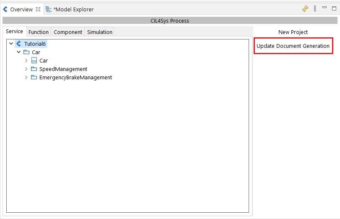340x219 pixels.
Task: Click the SpeedManagement folder icon
Action: pos(34,69)
